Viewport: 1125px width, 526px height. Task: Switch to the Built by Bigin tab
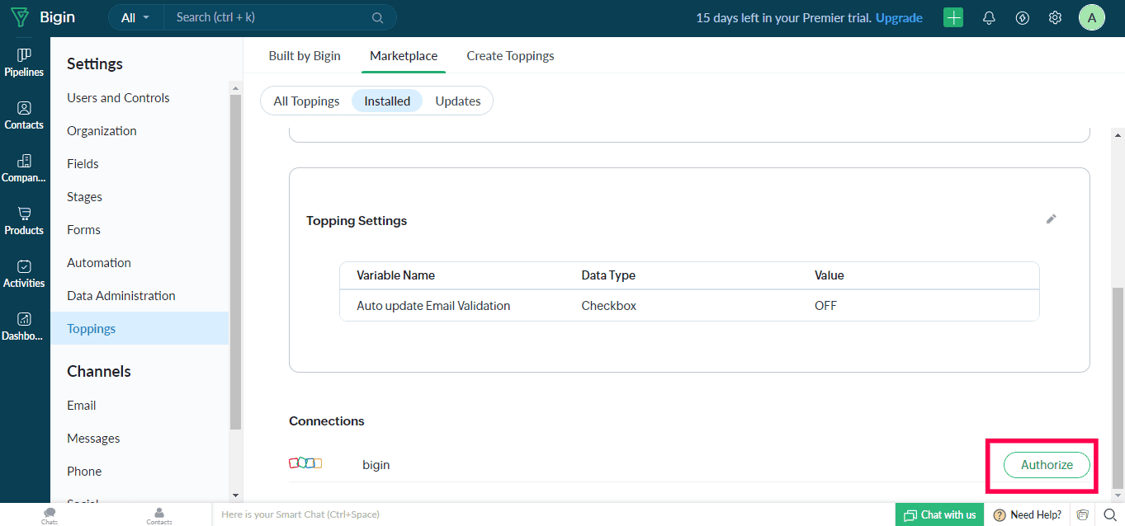click(x=305, y=56)
